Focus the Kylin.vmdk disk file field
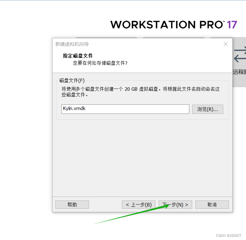Image resolution: width=246 pixels, height=240 pixels. click(x=125, y=109)
